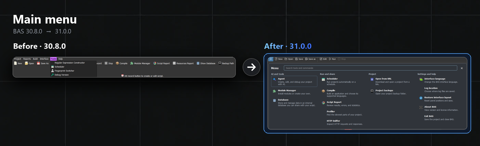Click Exit BAS entry

(x=439, y=118)
